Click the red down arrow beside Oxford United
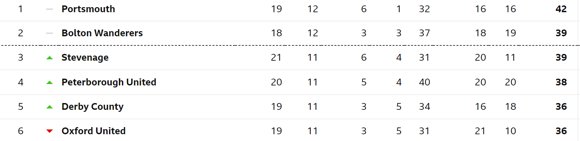This screenshot has height=141, width=580. click(x=50, y=131)
